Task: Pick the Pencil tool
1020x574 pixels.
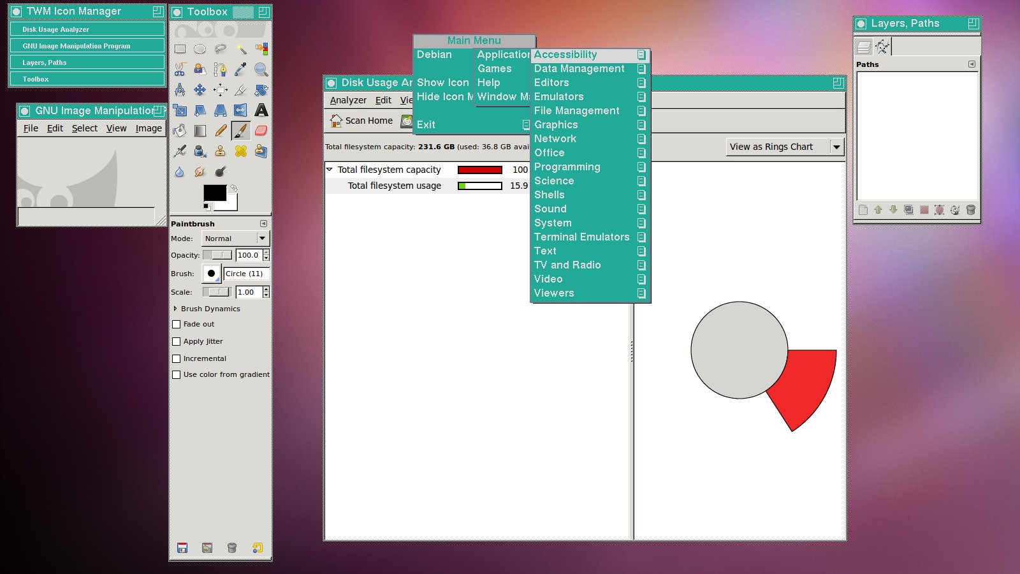Action: (221, 131)
